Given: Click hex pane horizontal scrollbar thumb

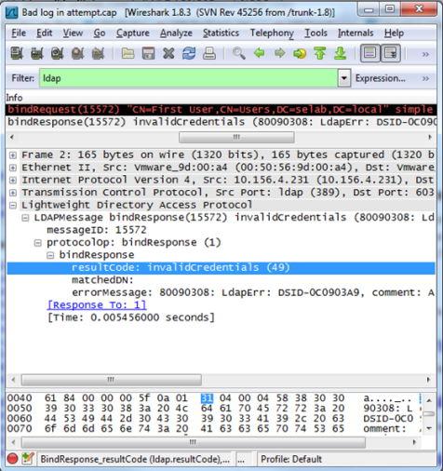Looking at the screenshot, I should 194,442.
